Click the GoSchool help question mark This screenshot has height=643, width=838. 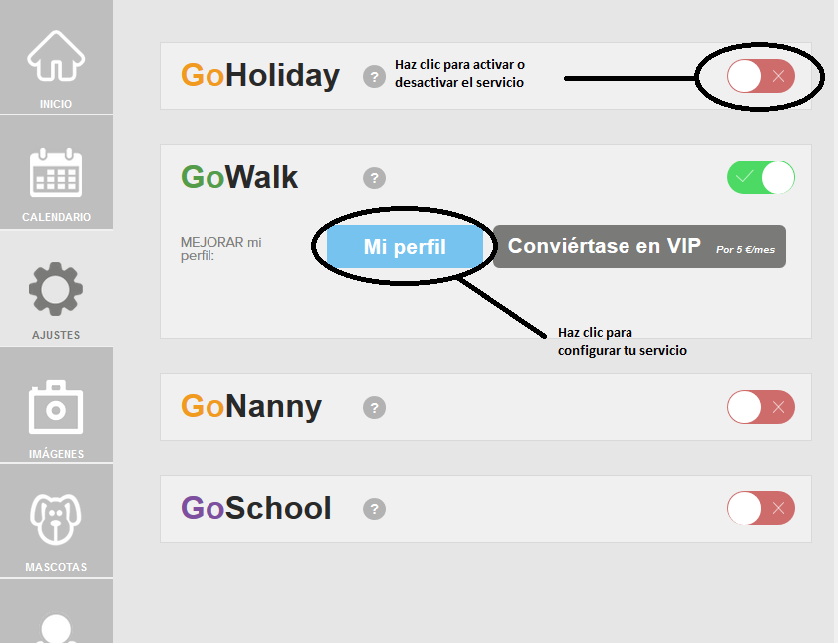pos(374,508)
